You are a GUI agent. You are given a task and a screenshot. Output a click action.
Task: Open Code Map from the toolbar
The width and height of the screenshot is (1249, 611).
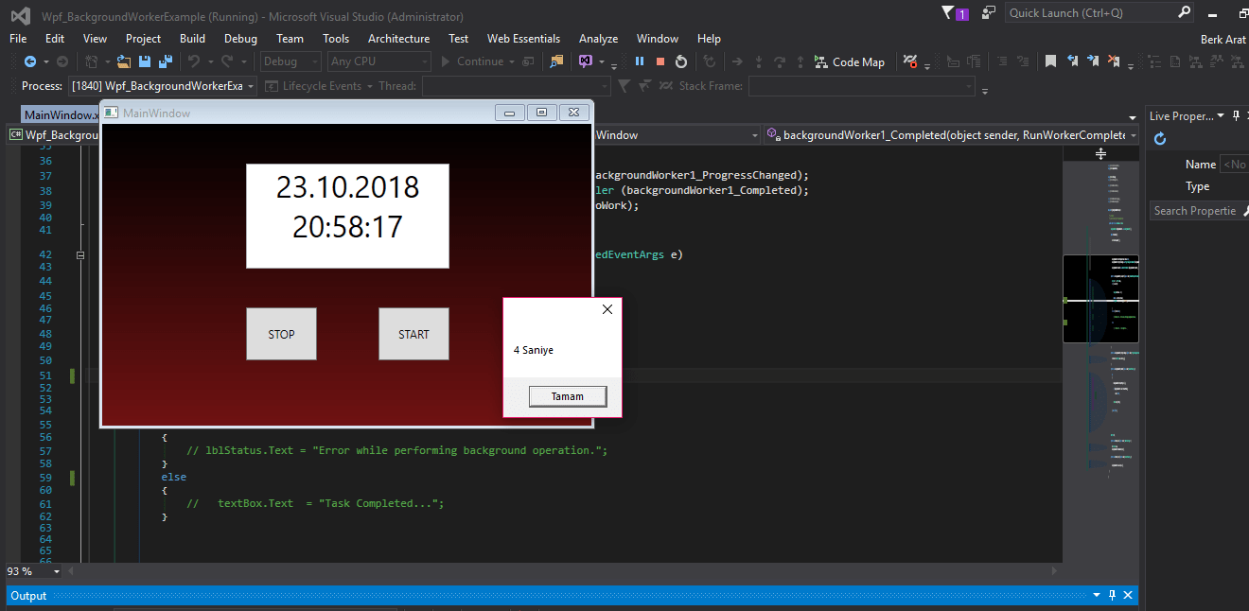coord(850,61)
